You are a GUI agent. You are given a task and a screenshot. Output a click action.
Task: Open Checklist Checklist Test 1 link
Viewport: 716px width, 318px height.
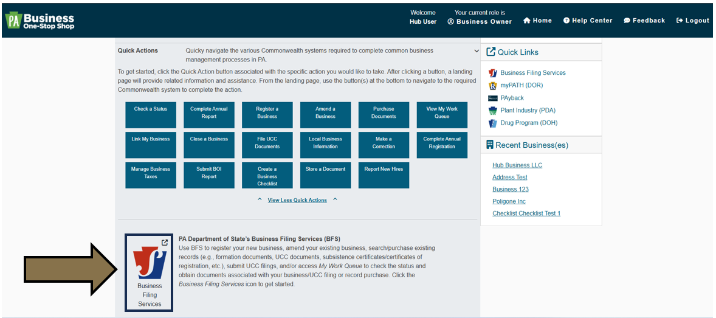point(526,213)
